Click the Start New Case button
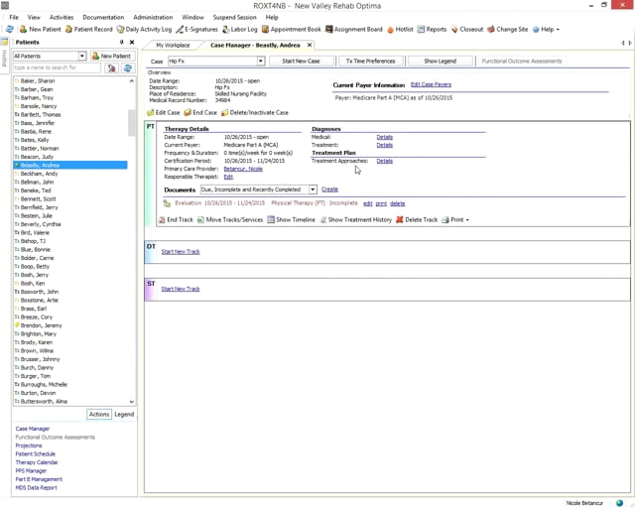Image resolution: width=635 pixels, height=508 pixels. 301,62
